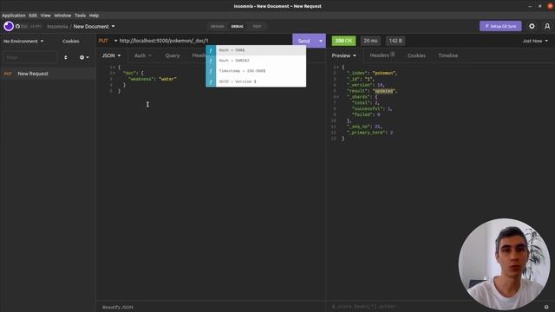Screen dimensions: 555x312
Task: Open the No Environment dropdown
Action: 23,41
